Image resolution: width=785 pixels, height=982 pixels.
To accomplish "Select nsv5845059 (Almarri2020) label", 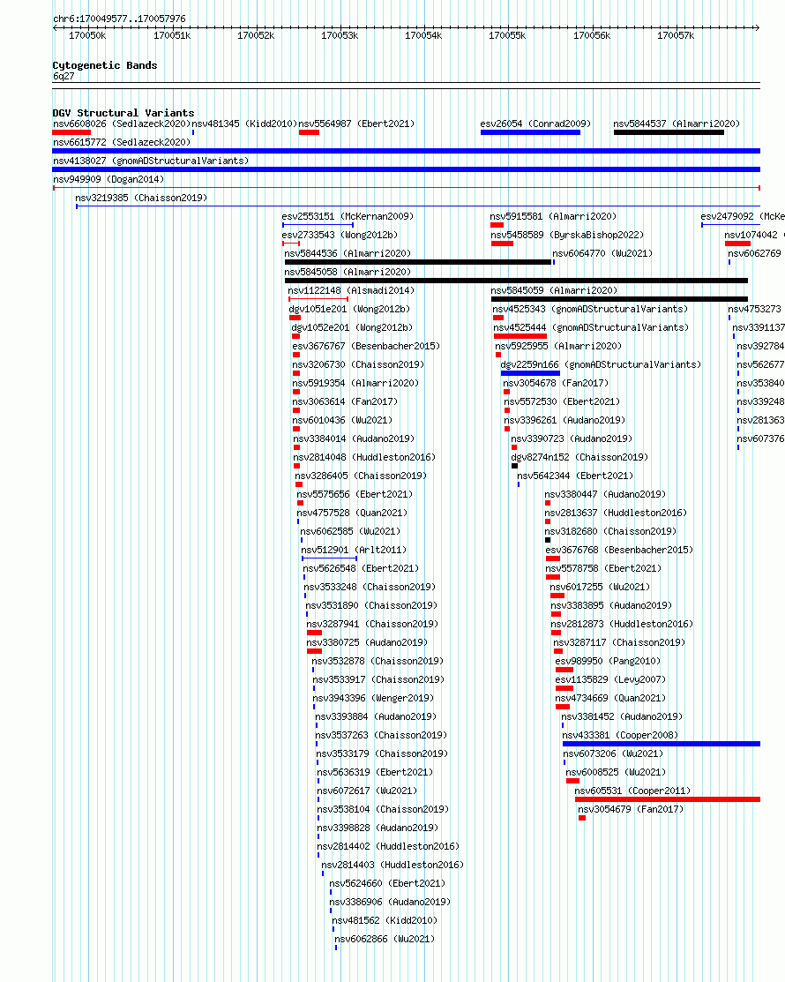I will pyautogui.click(x=554, y=290).
